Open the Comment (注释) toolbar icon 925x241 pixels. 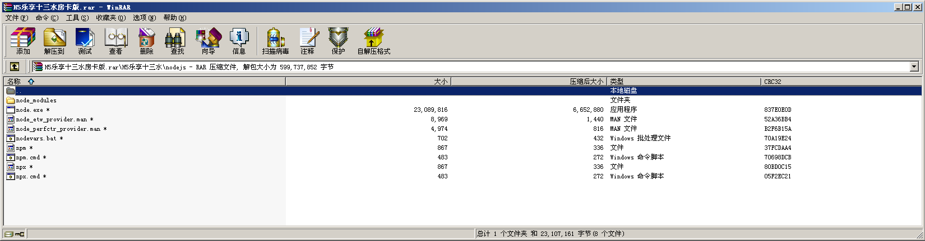tap(307, 41)
